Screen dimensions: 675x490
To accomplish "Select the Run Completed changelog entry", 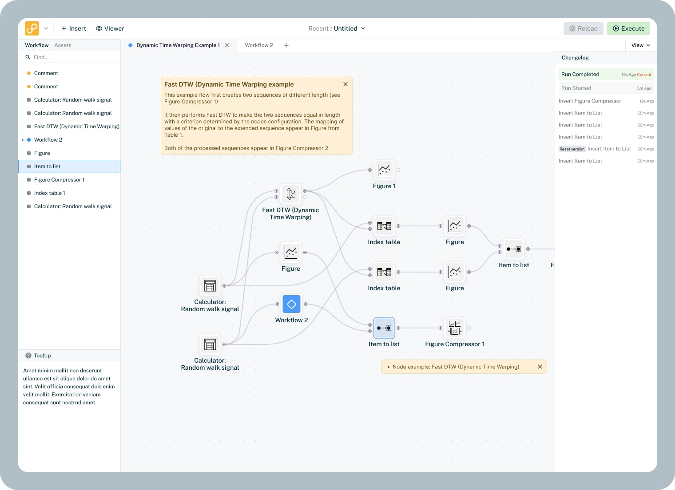I will [606, 75].
